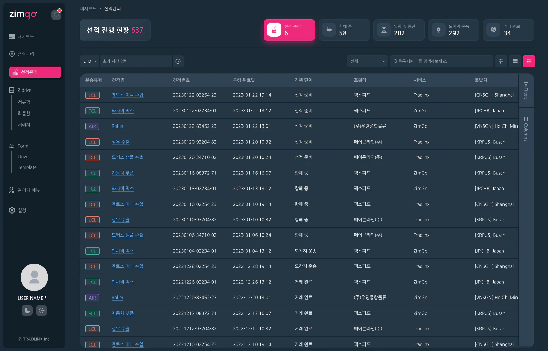Open 선적관리 in the sidebar menu
This screenshot has height=351, width=548.
(35, 72)
